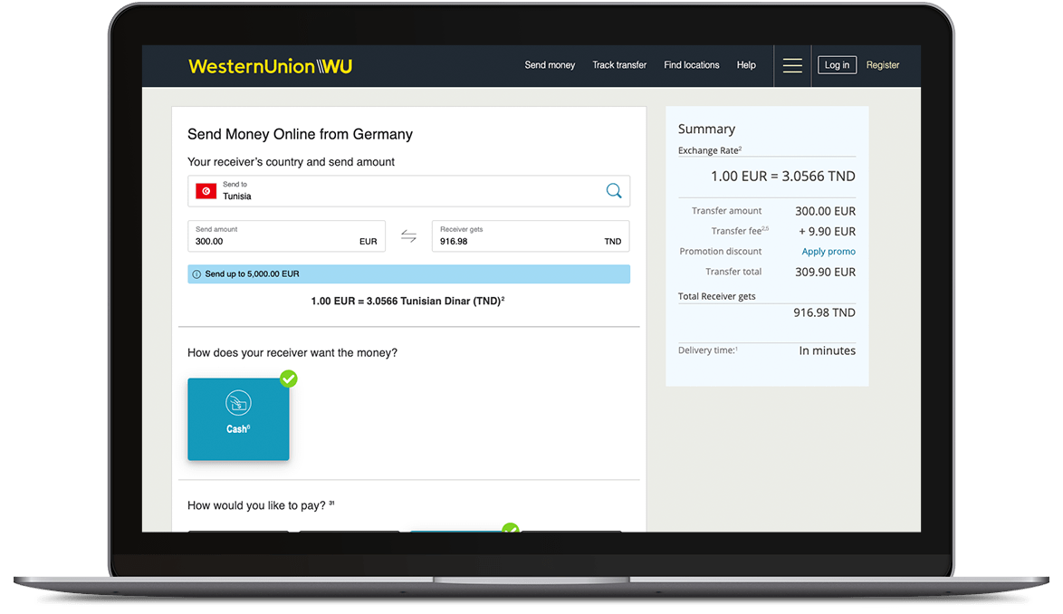Open the hamburger menu in header
Screen dimensions: 1063x614
pyautogui.click(x=792, y=65)
